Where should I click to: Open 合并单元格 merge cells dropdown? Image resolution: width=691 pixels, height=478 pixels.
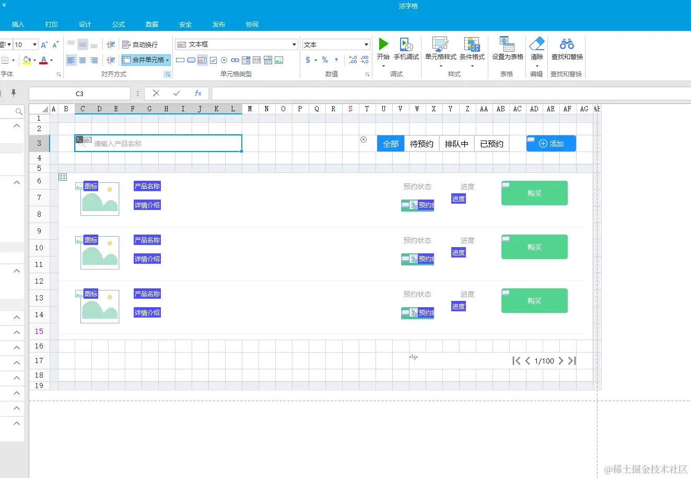[x=168, y=60]
